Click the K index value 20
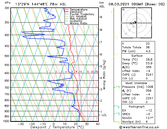This screenshot has height=129, width=167. click(148, 44)
